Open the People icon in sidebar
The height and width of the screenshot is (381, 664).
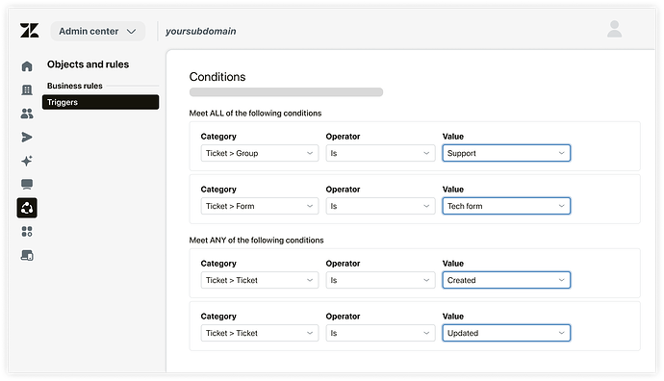click(27, 114)
